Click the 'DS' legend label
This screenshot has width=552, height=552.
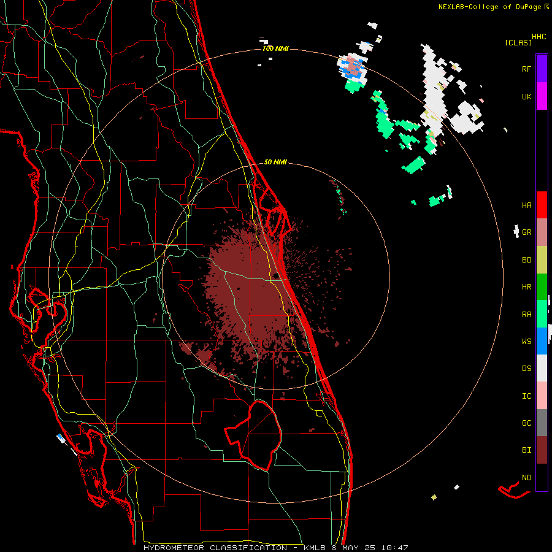point(526,368)
